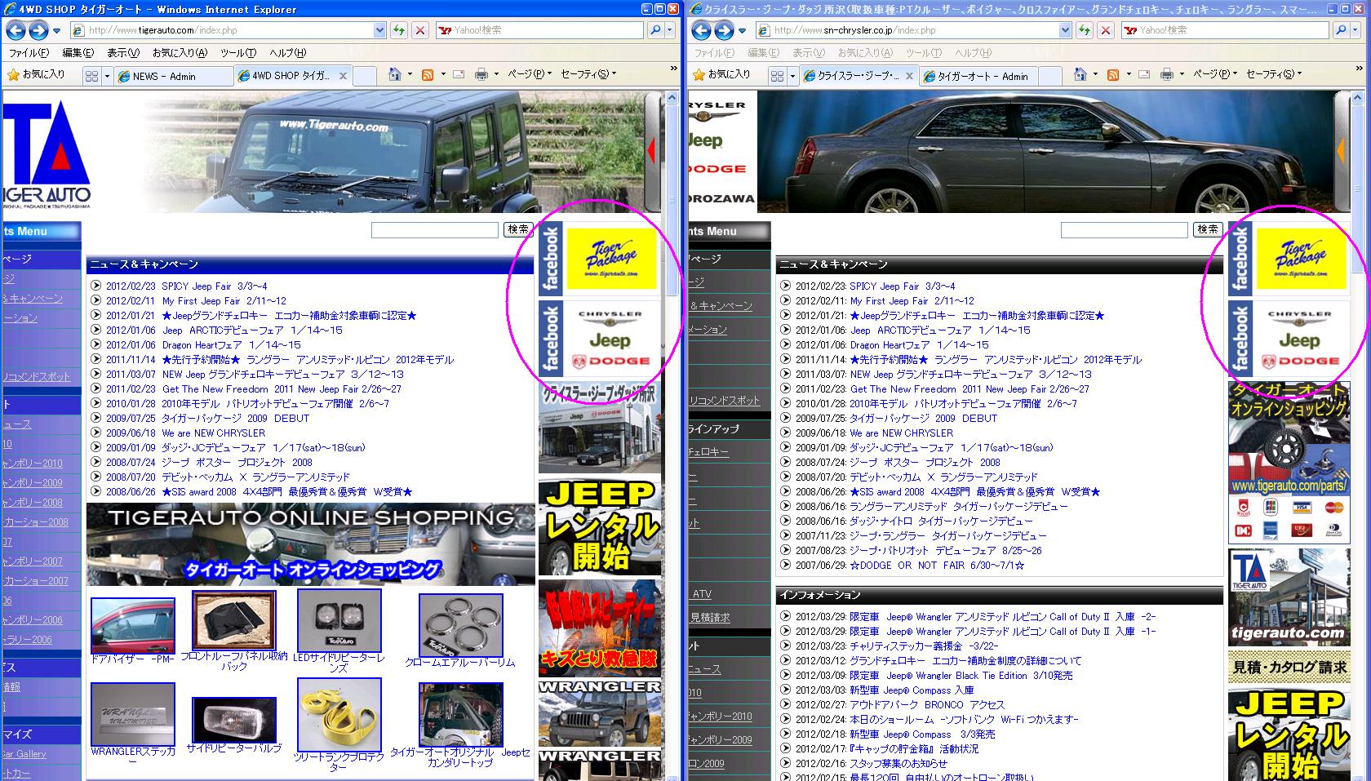Click Back button in right Chrysler window
1371x781 pixels.
pos(701,30)
